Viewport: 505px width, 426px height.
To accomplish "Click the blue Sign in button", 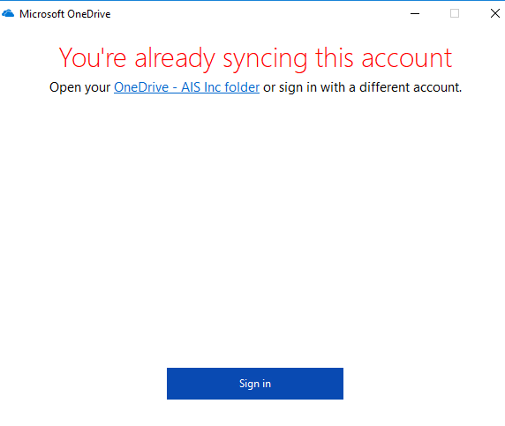I will click(x=255, y=384).
